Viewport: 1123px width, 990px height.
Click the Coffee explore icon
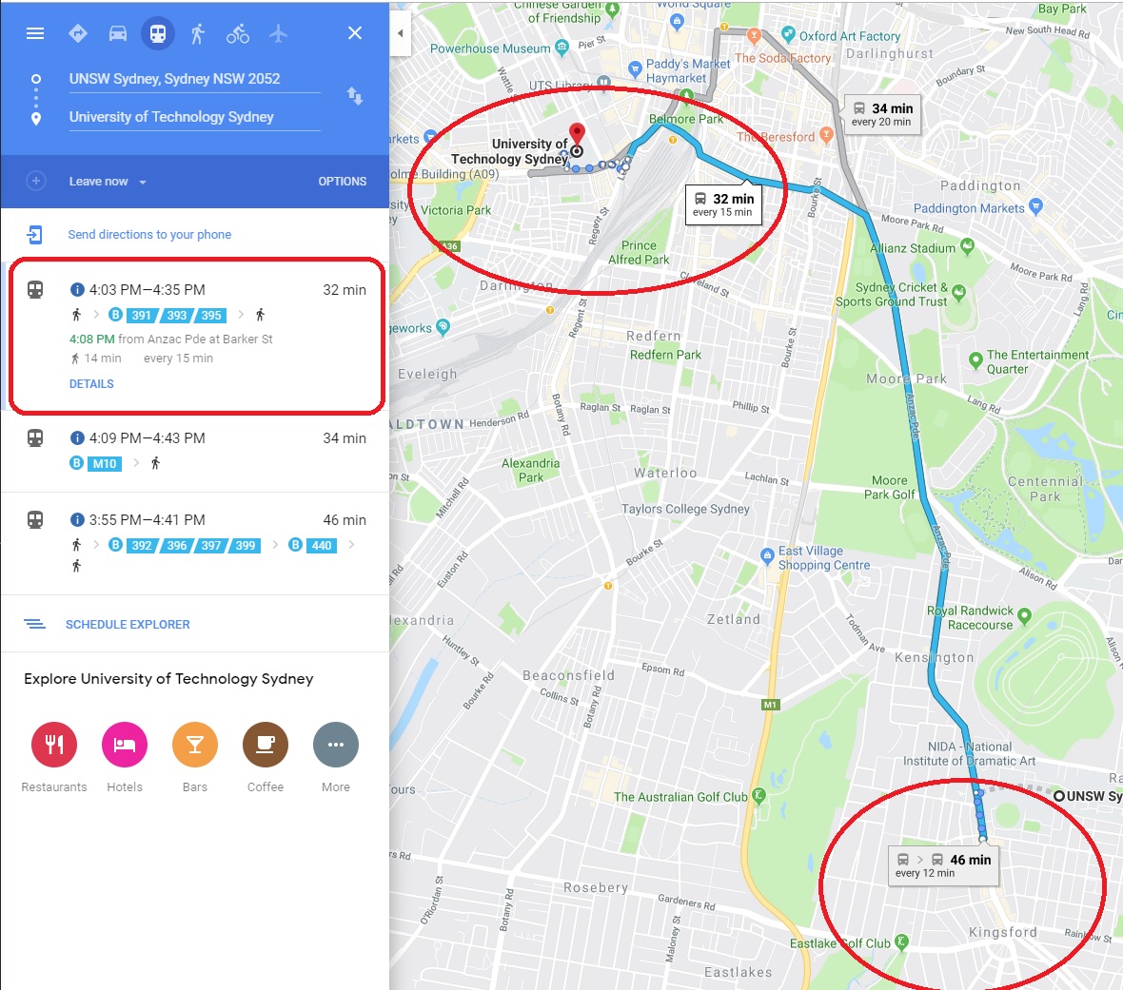[x=266, y=745]
